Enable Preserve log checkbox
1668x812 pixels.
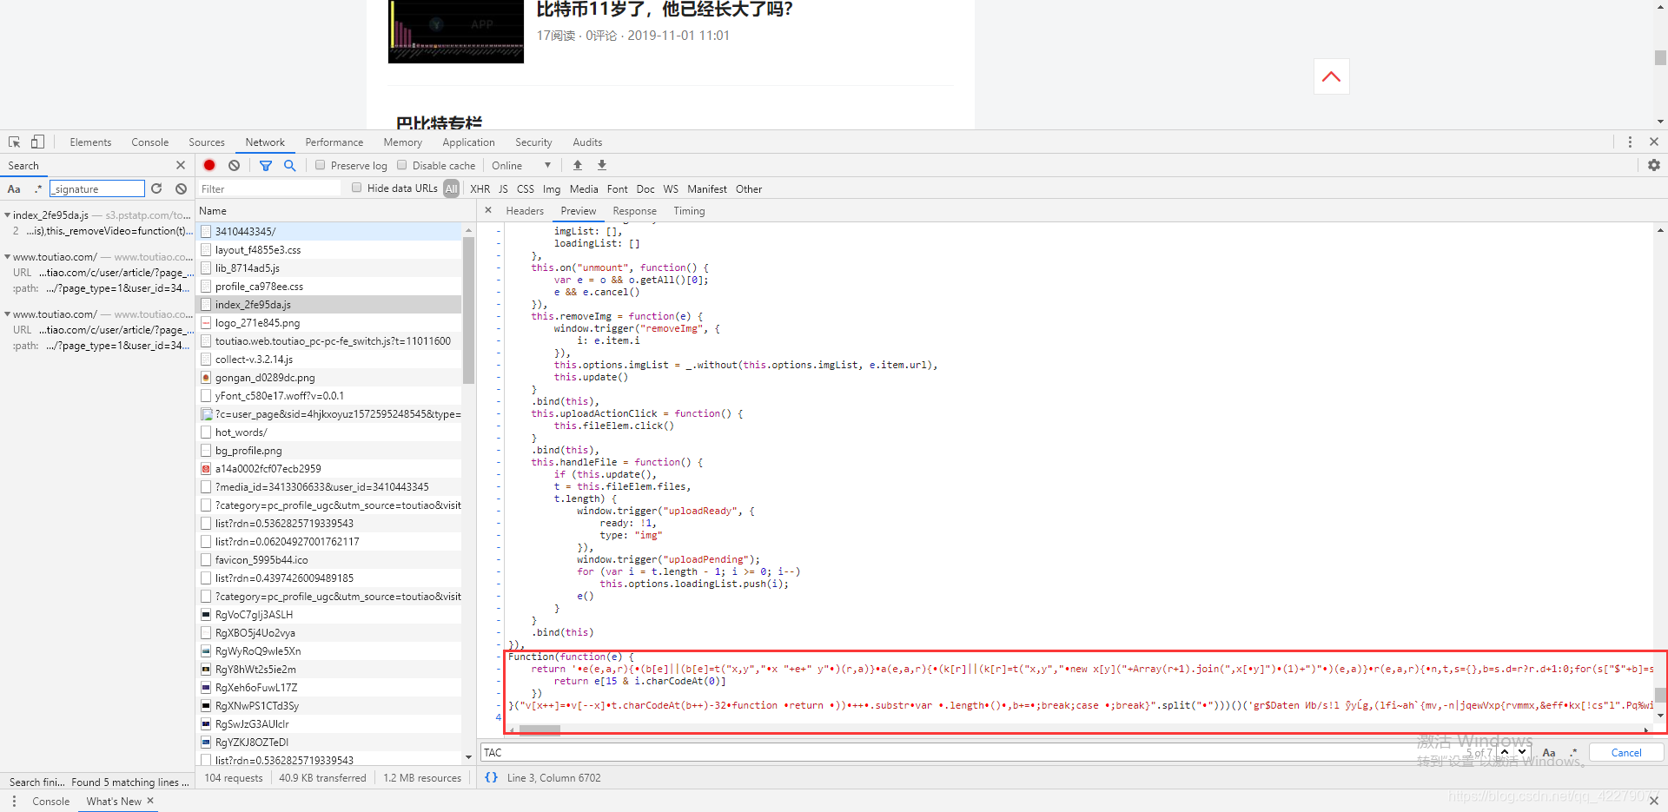pyautogui.click(x=320, y=165)
